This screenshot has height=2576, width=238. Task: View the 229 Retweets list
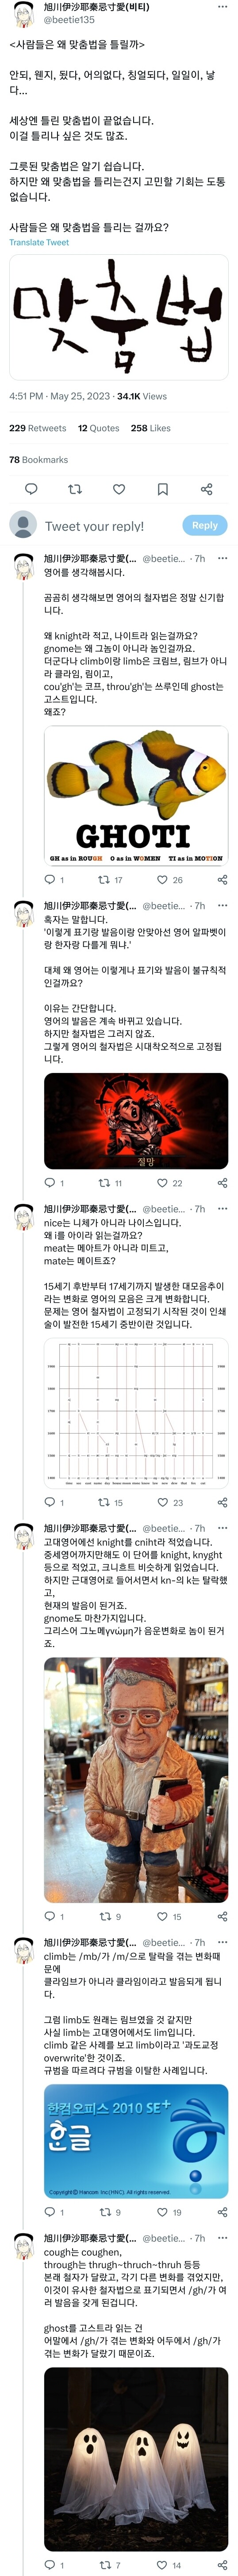click(38, 428)
